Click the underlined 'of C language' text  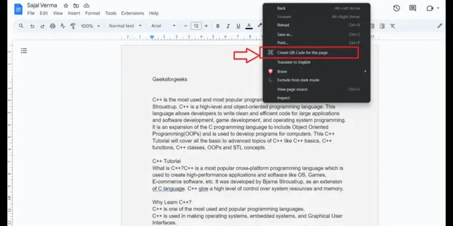pyautogui.click(x=168, y=189)
